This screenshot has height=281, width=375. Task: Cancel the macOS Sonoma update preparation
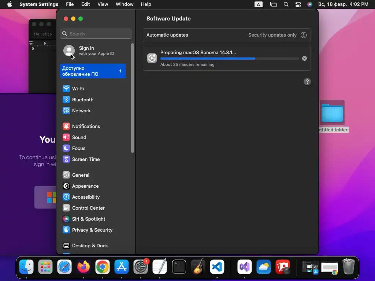pyautogui.click(x=304, y=59)
